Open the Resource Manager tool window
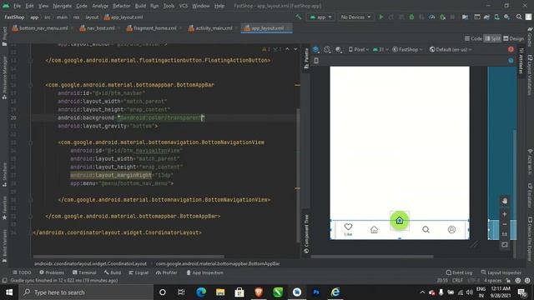Viewport: 534px width, 300px height. click(4, 77)
